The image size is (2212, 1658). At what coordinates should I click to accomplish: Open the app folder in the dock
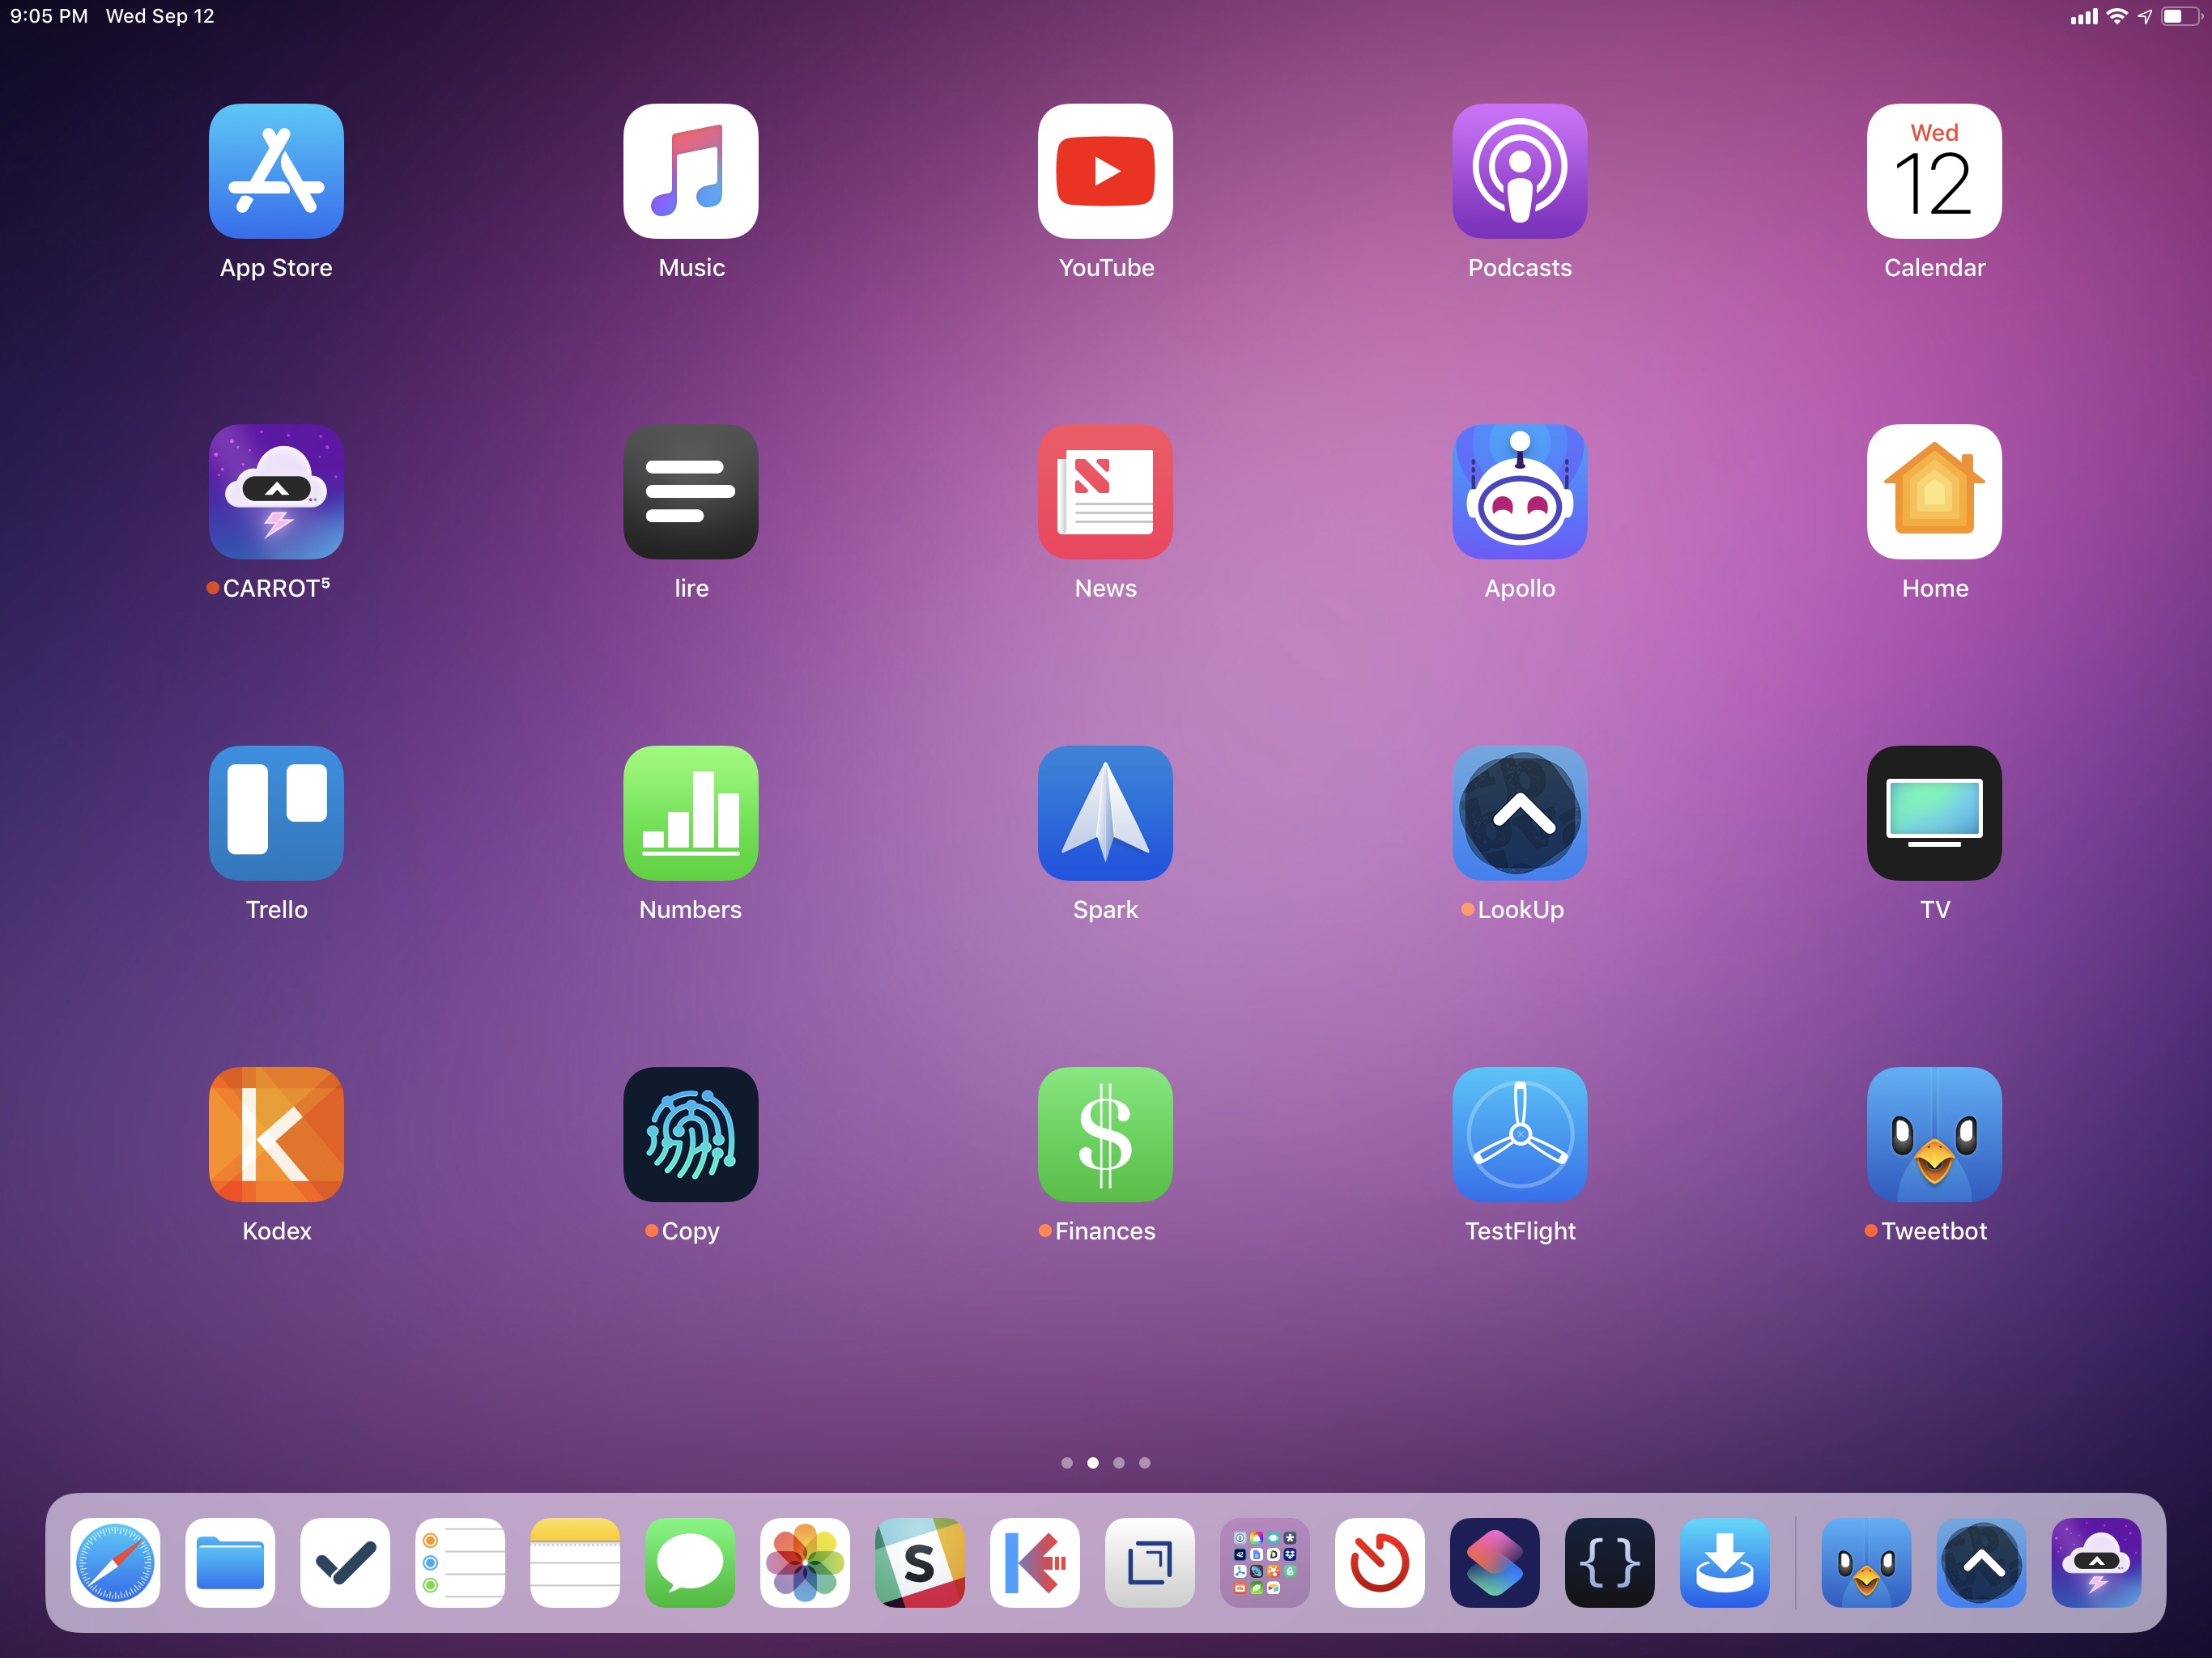[x=1265, y=1563]
